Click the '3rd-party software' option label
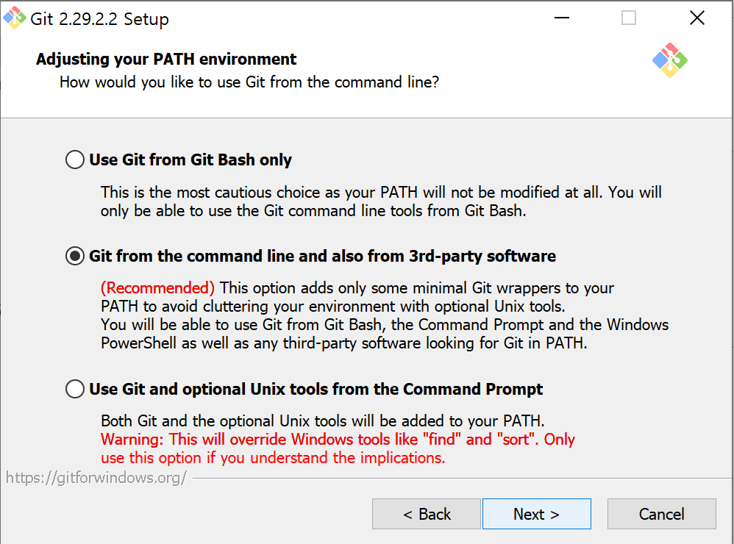Screen dimensions: 734x544 pyautogui.click(x=323, y=257)
